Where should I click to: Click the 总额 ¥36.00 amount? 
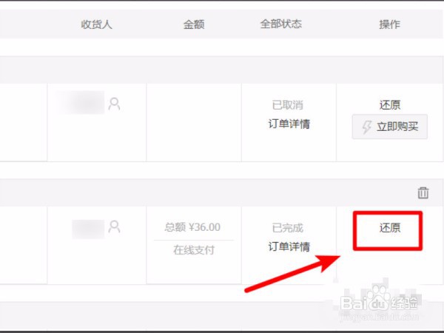point(192,227)
